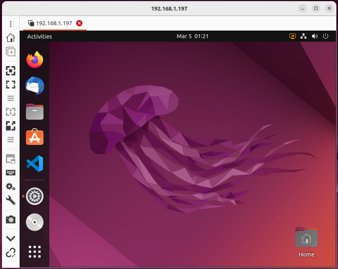This screenshot has width=338, height=269.
Task: Open the clock showing Mar 5 01:21
Action: (192, 36)
